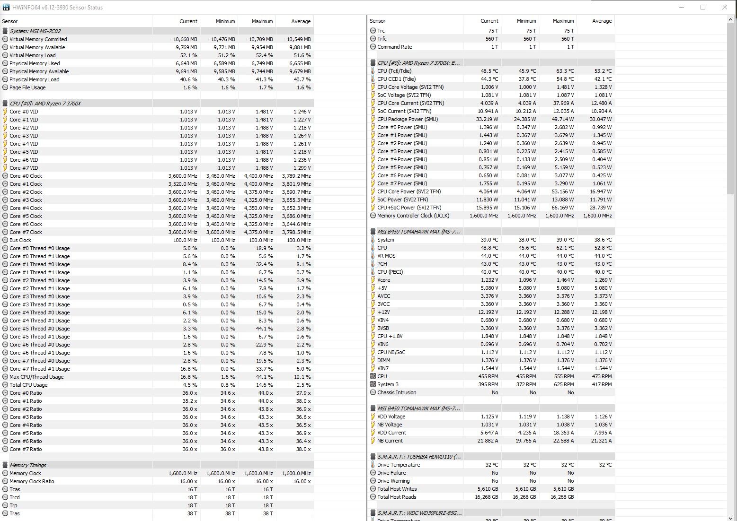This screenshot has height=521, width=737.
Task: Minimize the HWiNFO64 Sensor Status window
Action: (681, 7)
